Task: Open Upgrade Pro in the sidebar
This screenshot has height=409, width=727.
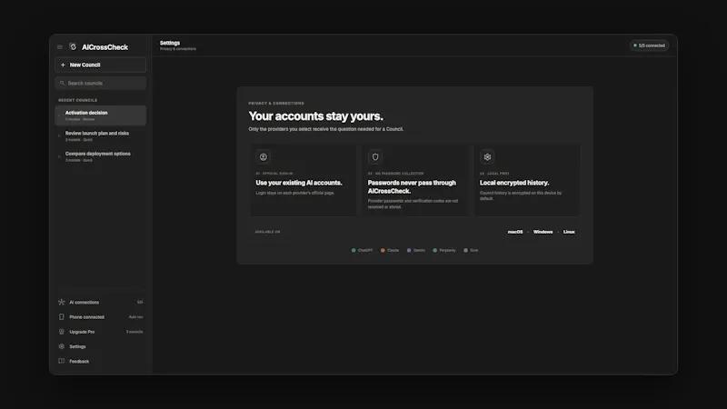Action: click(x=101, y=332)
